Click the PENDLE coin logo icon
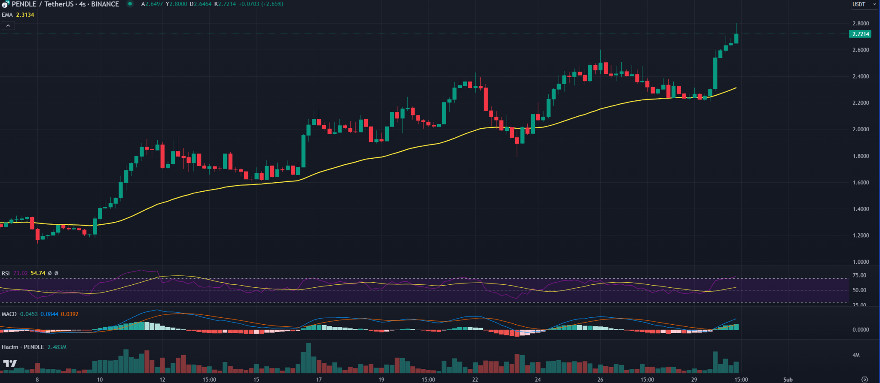This screenshot has height=383, width=880. pos(5,4)
